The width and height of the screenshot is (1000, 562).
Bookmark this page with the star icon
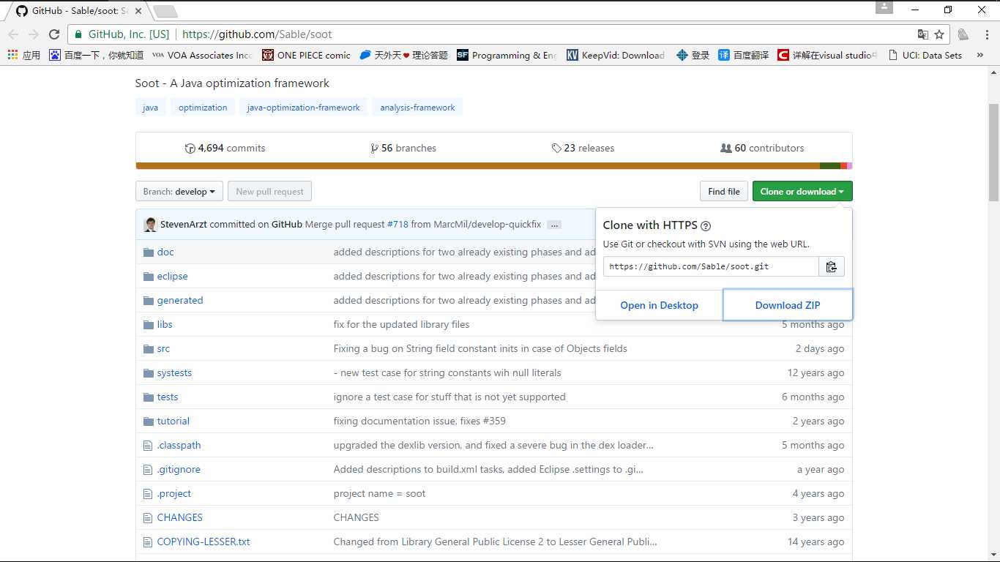[x=939, y=34]
